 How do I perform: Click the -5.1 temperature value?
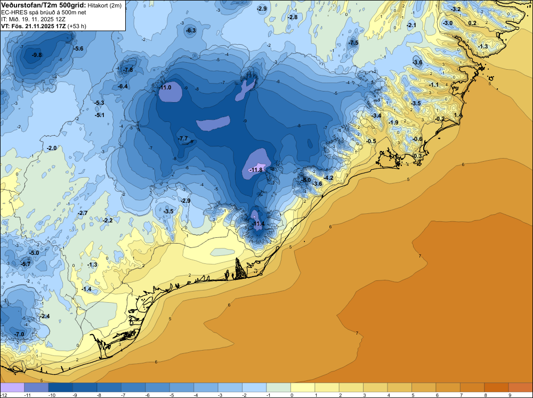coord(100,115)
